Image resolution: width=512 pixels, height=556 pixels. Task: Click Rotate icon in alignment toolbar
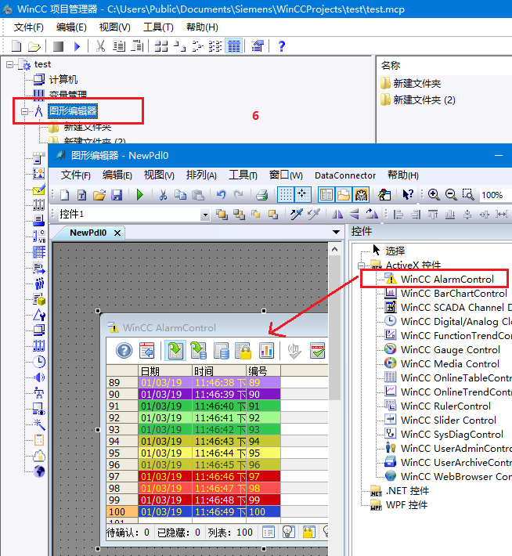pos(371,214)
